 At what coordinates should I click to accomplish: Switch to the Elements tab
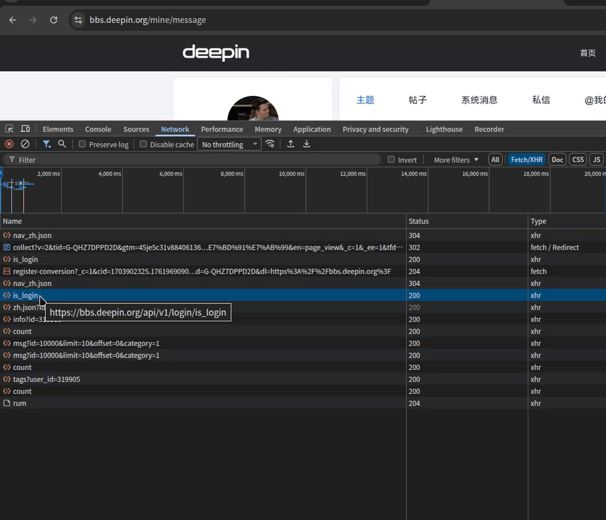point(58,129)
